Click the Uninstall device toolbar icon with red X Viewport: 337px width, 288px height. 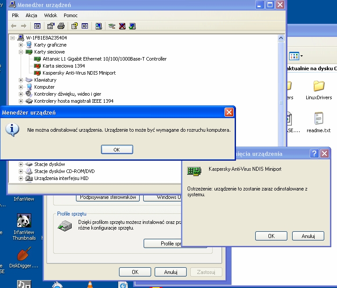pos(122,26)
